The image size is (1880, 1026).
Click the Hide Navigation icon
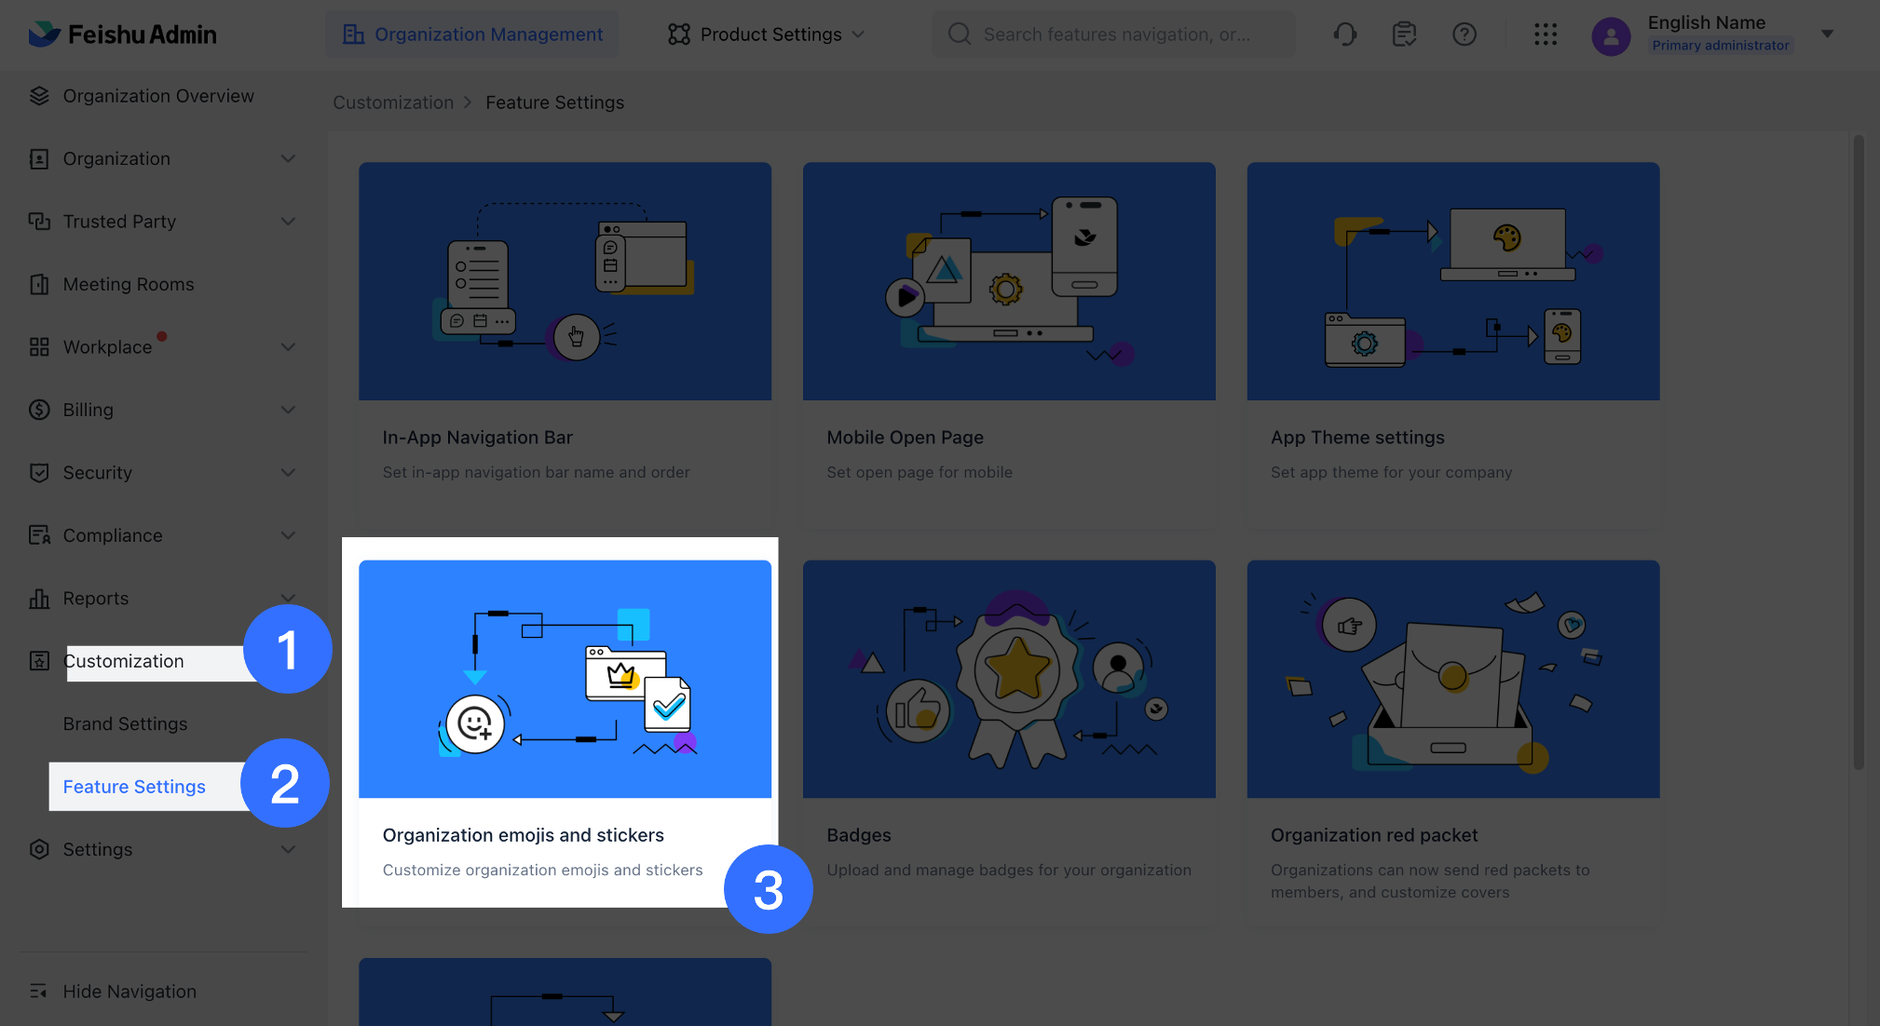39,991
